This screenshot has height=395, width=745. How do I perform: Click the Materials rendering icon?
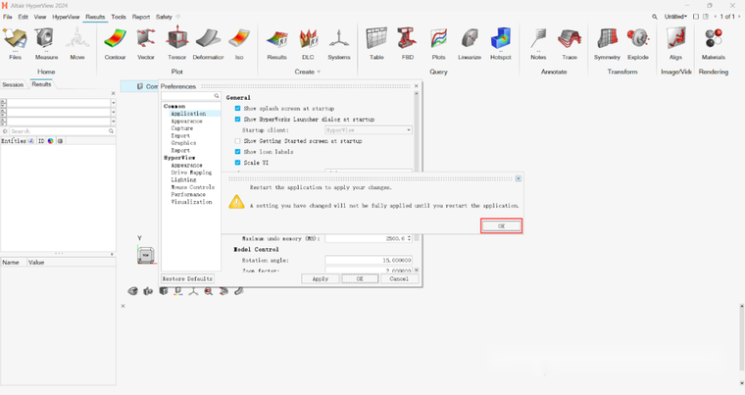714,39
